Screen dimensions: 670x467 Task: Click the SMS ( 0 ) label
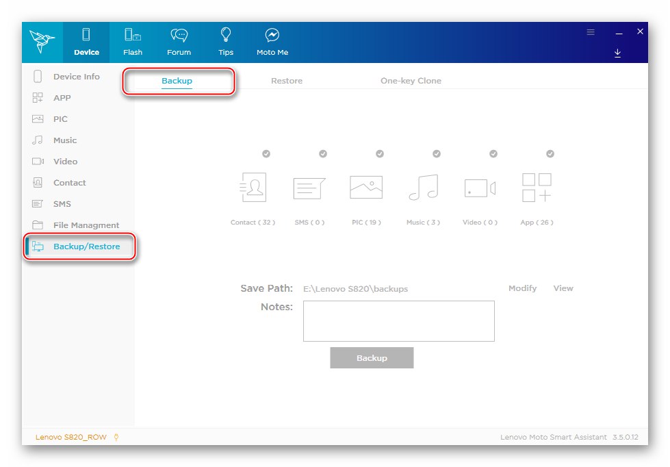pos(309,223)
